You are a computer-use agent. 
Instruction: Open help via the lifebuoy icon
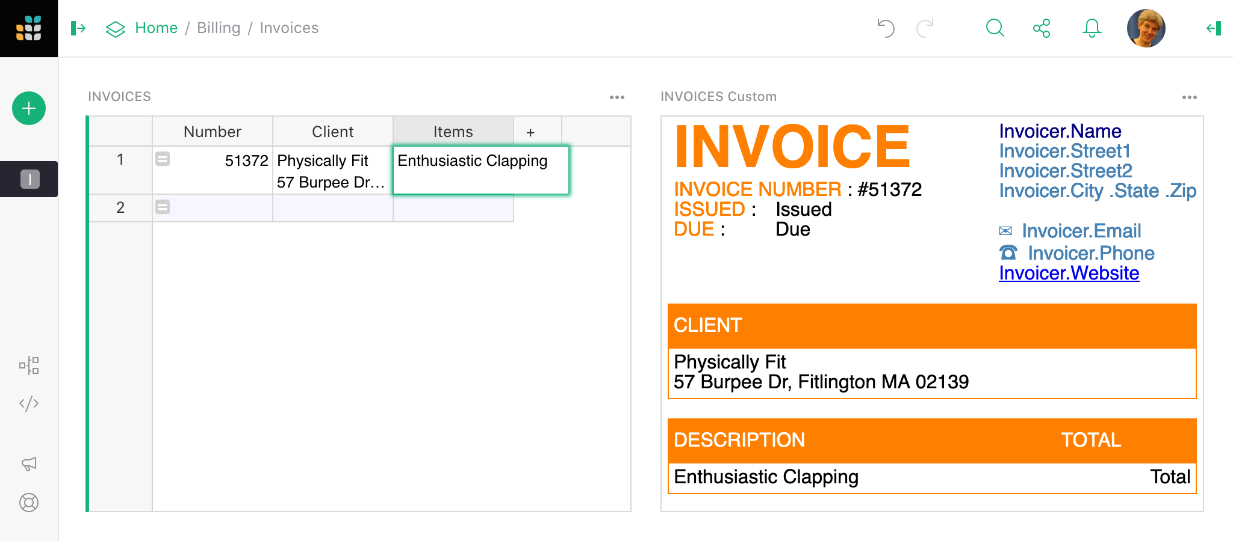click(x=29, y=503)
